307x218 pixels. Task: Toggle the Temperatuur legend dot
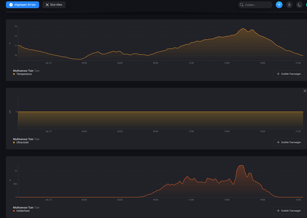point(14,74)
